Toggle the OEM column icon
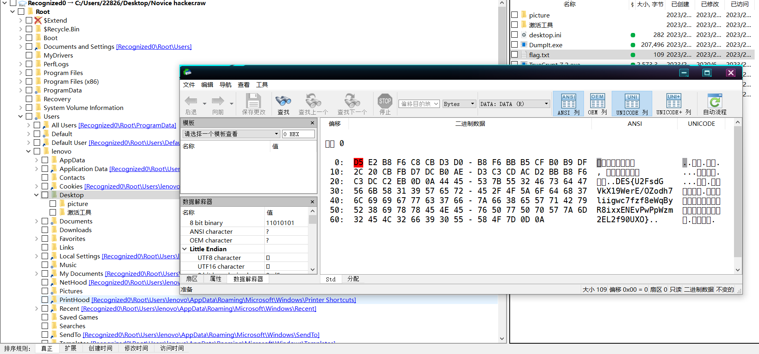Image resolution: width=759 pixels, height=354 pixels. point(597,101)
